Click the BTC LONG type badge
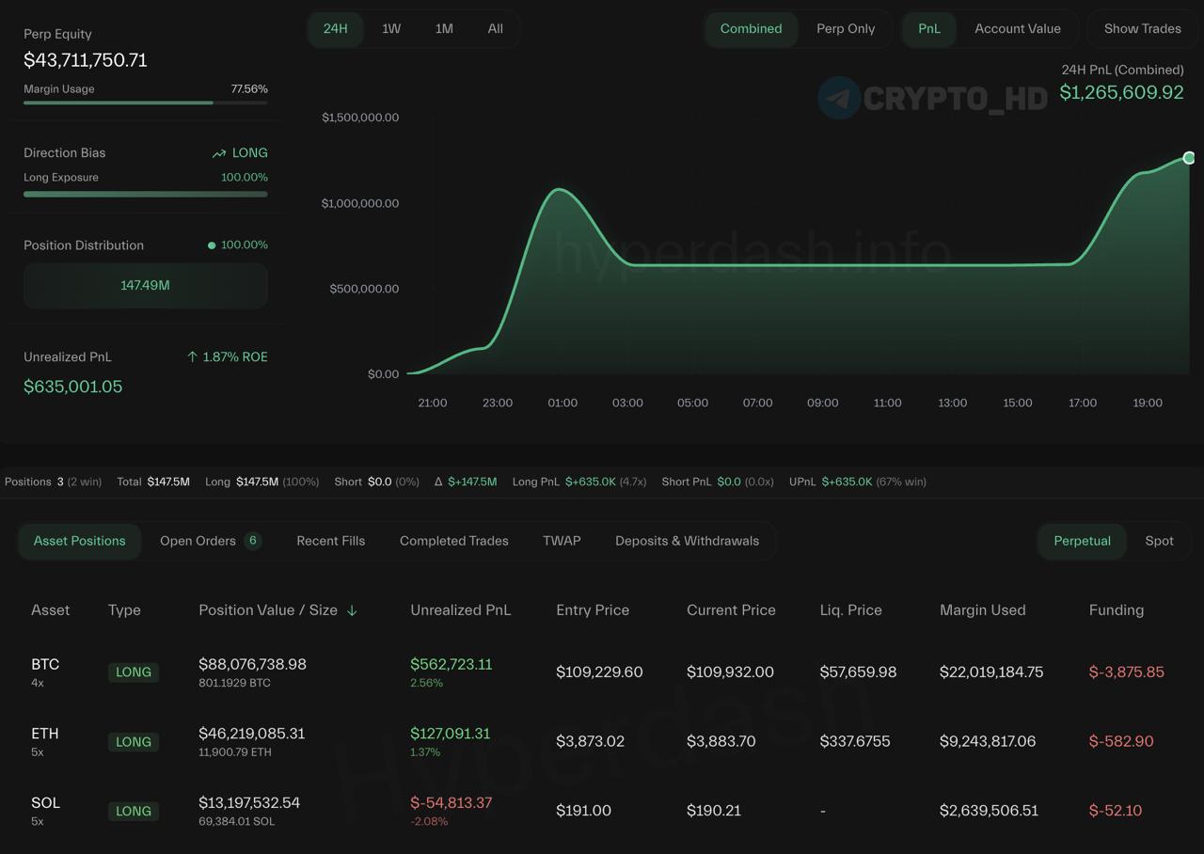The height and width of the screenshot is (854, 1204). click(x=133, y=672)
